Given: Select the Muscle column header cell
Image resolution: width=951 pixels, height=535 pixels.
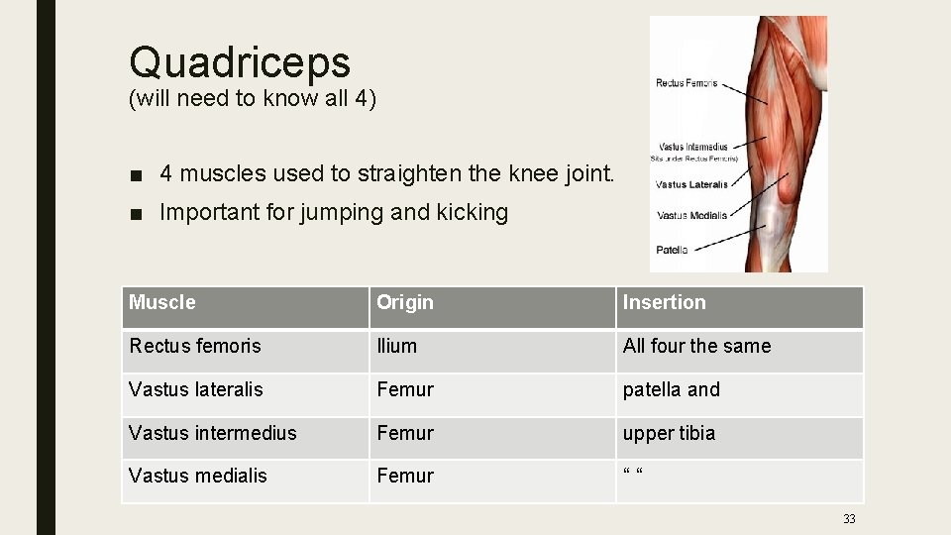Looking at the screenshot, I should (246, 307).
